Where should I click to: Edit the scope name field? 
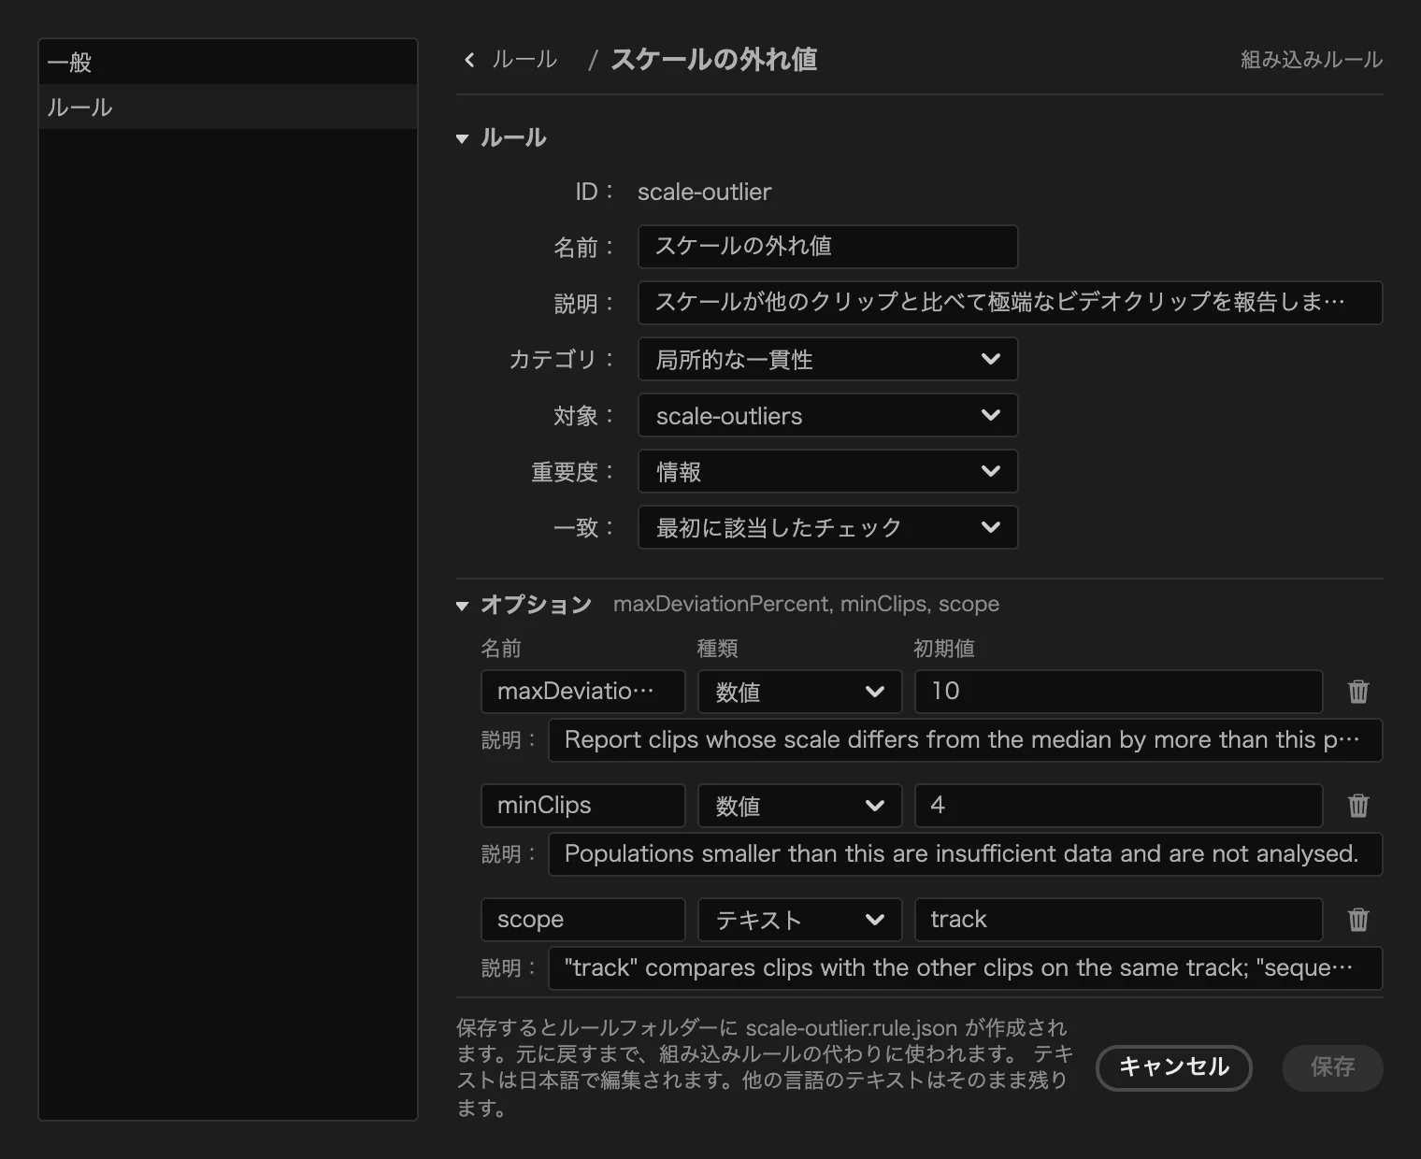(582, 920)
